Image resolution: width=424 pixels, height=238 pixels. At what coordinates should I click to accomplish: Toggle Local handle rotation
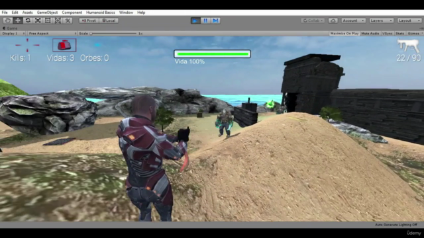109,20
